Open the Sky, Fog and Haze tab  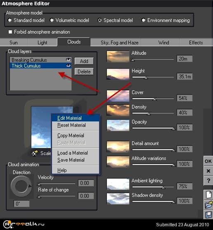(x=119, y=43)
